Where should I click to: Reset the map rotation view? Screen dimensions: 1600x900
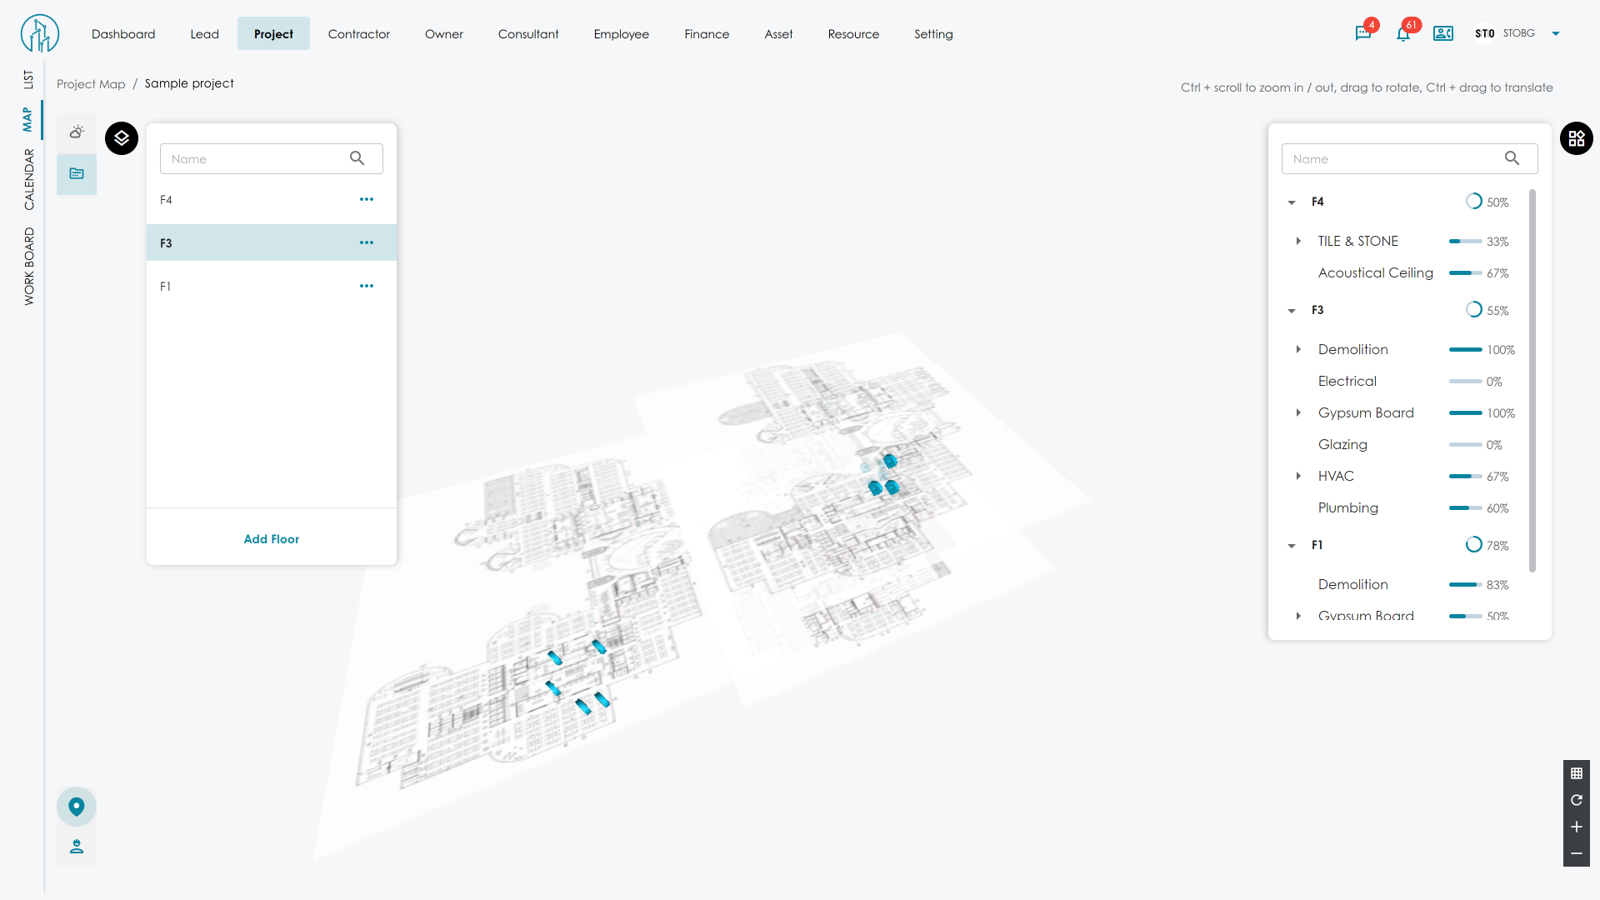1576,800
